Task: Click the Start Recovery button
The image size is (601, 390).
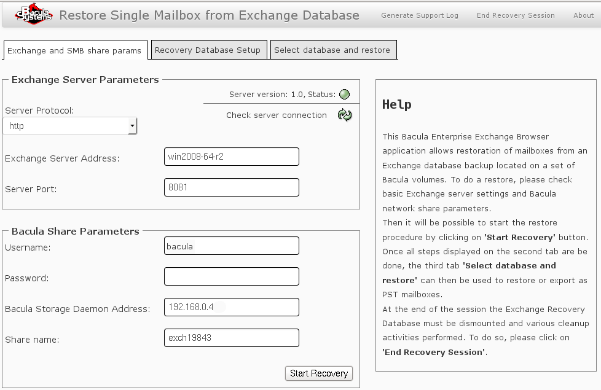Action: pos(319,373)
